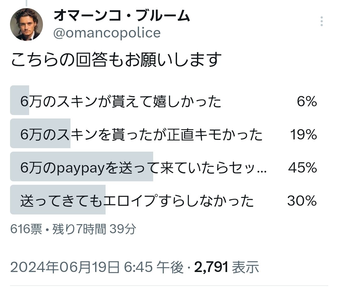Viewport: 338px width, 287px height.
Task: Click the 6% result percentage
Action: pos(307,102)
